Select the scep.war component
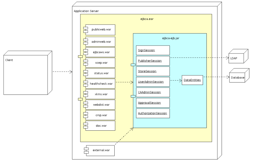261x168 pixels. (x=100, y=63)
